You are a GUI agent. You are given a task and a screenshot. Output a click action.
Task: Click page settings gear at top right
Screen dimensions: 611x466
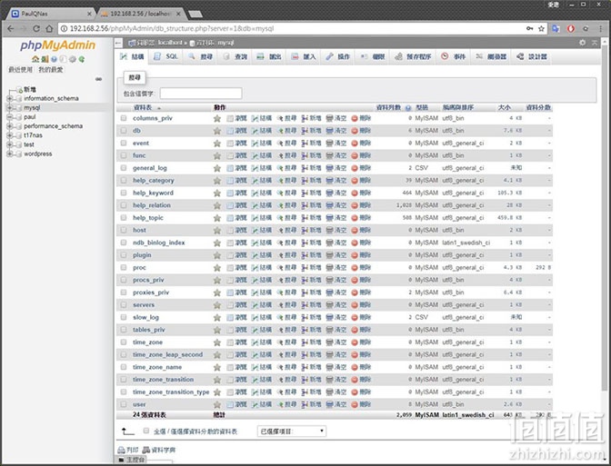[x=582, y=43]
